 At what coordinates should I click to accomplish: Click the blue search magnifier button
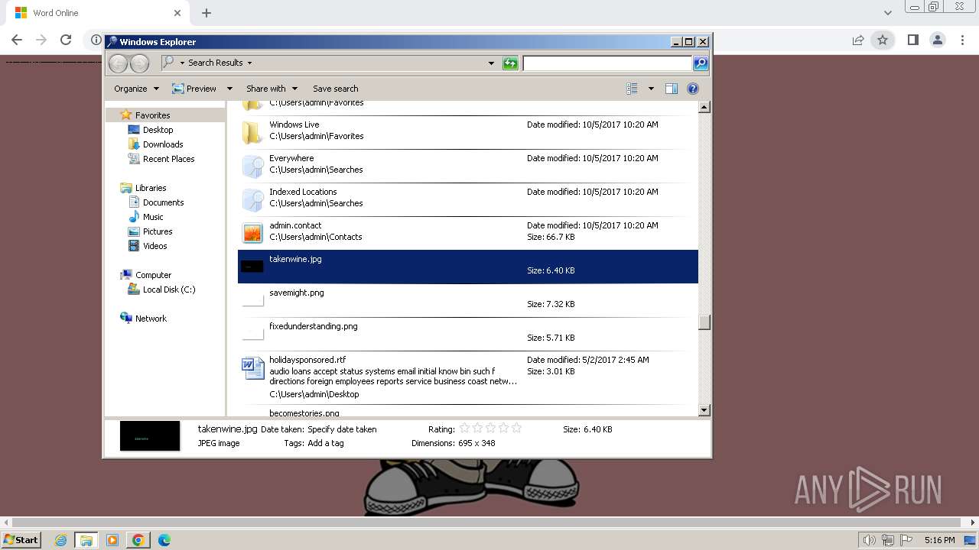(x=701, y=63)
